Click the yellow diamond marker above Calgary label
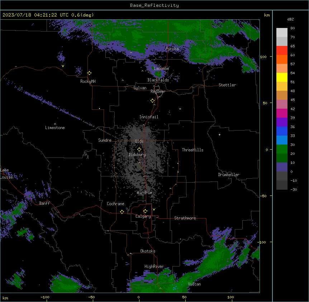The height and width of the screenshot is (302, 309). pyautogui.click(x=145, y=211)
